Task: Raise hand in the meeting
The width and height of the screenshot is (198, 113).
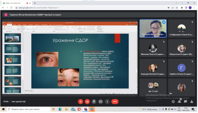Action: [94, 102]
